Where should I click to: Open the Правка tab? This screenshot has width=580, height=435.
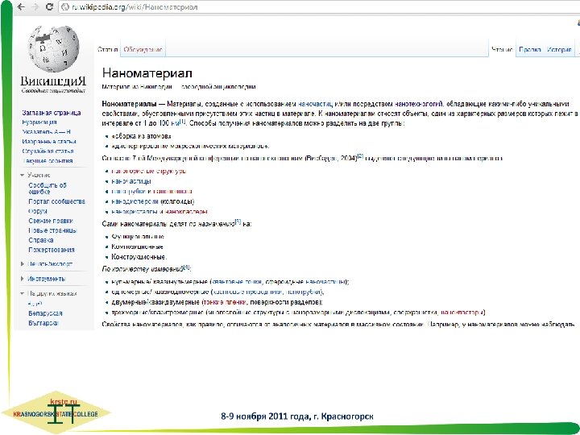(x=530, y=50)
